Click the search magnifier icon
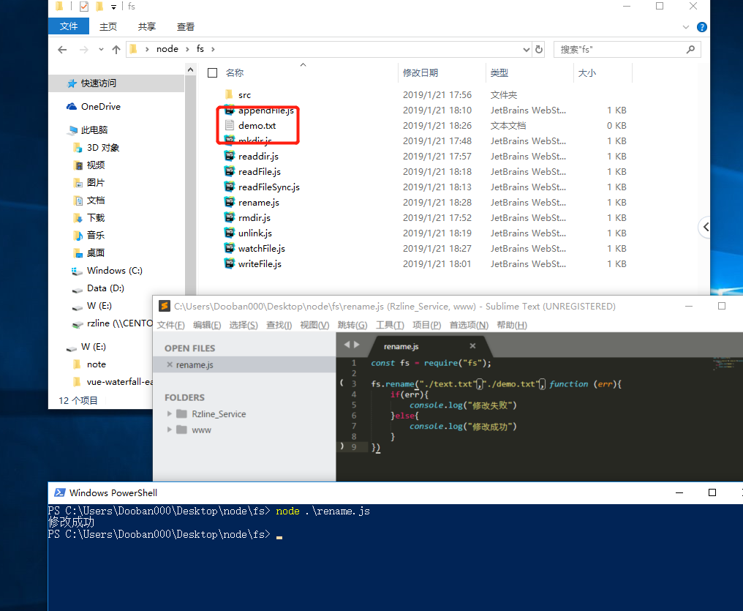Screen dimensions: 743x611 coord(690,49)
